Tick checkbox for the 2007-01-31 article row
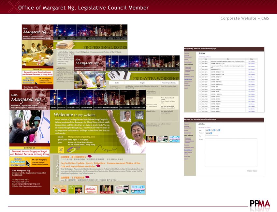This screenshot has width=277, height=212. click(200, 97)
